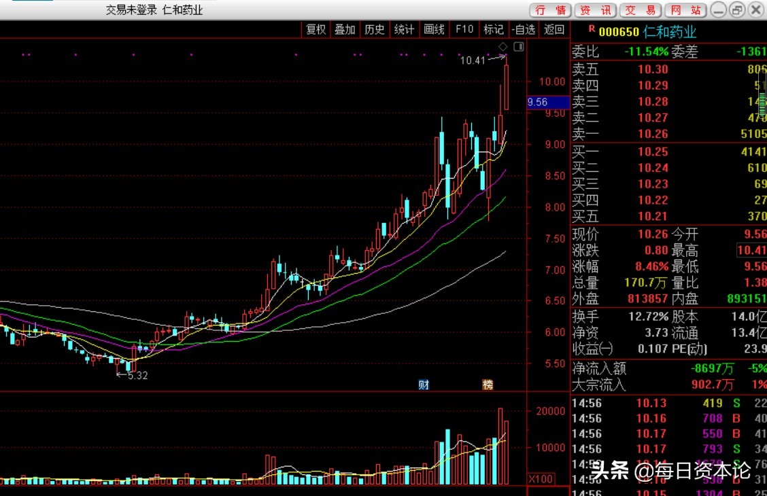The width and height of the screenshot is (767, 496).
Task: Click the image capture icon above the chart
Action: point(519,46)
